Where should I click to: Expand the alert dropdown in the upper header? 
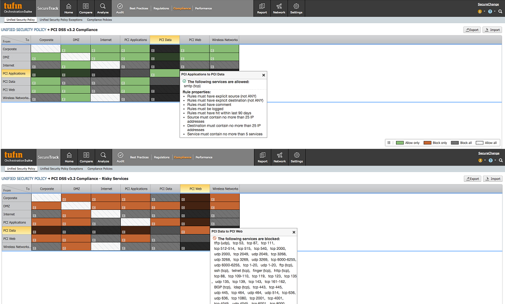(482, 11)
